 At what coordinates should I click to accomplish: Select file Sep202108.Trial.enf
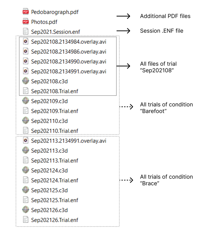50,91
